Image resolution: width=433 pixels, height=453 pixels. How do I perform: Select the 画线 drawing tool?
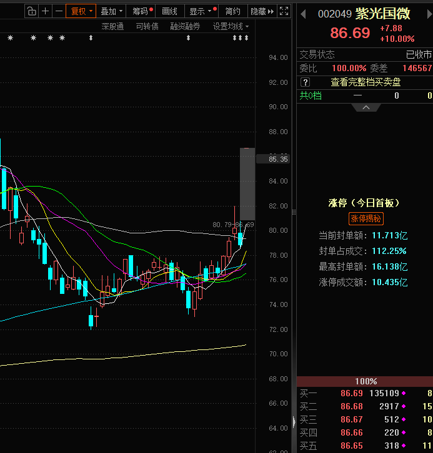(169, 12)
